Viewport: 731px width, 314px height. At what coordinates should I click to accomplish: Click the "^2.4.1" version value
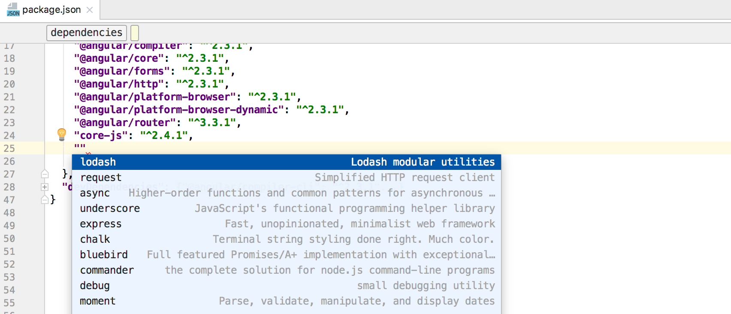pos(164,136)
